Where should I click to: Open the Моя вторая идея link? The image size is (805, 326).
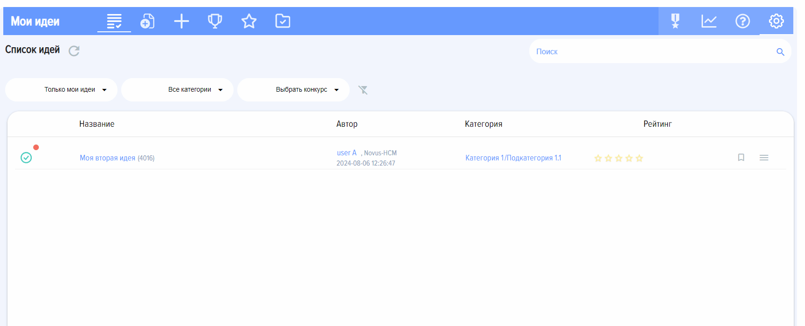coord(107,158)
